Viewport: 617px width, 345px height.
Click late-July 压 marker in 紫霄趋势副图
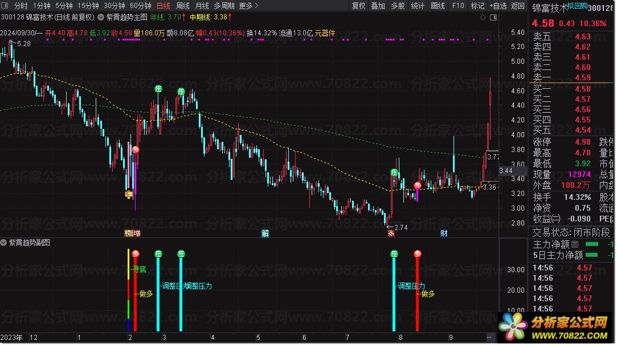(x=394, y=254)
